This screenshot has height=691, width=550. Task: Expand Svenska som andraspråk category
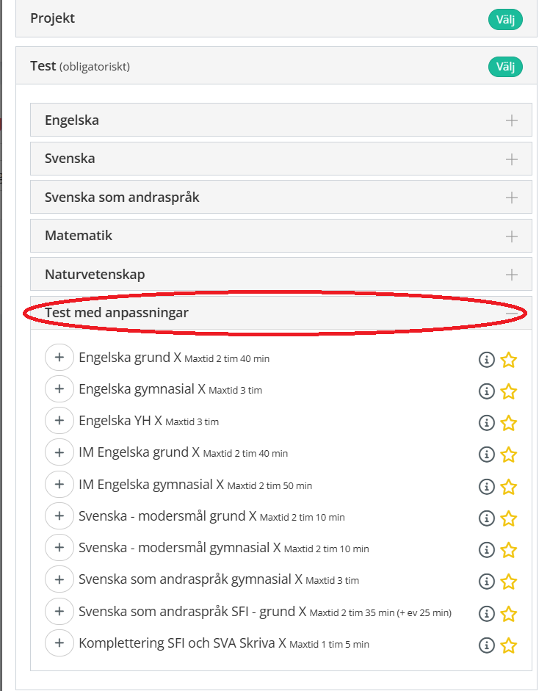pyautogui.click(x=512, y=198)
